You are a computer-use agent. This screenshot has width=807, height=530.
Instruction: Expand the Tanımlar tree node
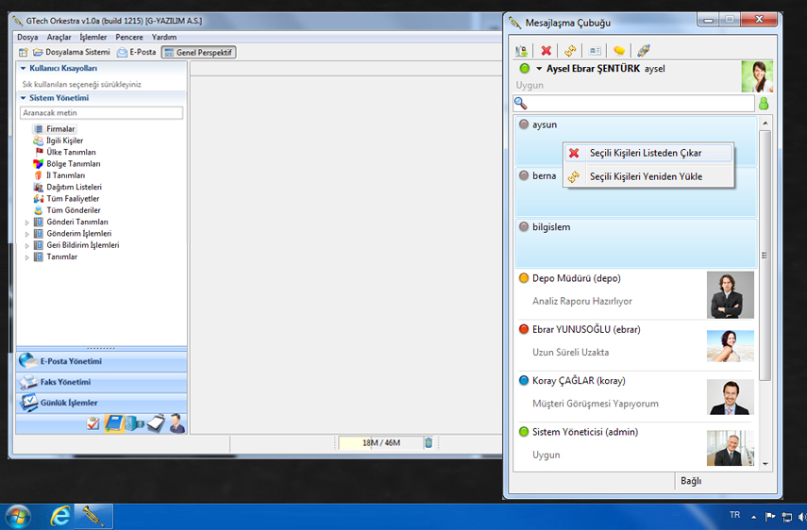click(x=27, y=257)
